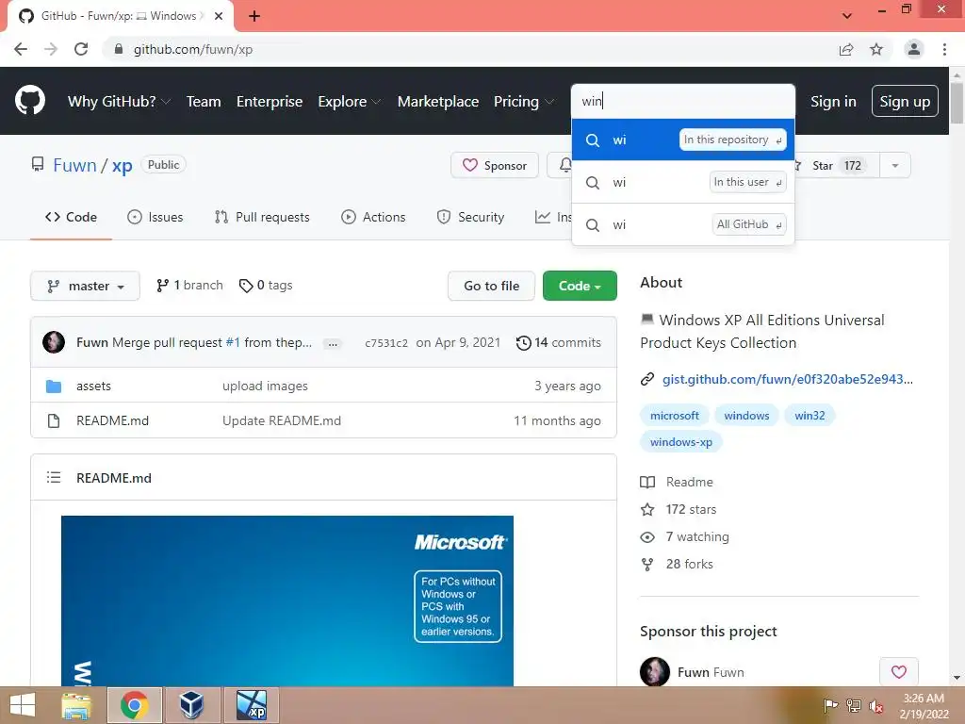Click Fuwn avatar under Sponsor this project
The height and width of the screenshot is (724, 965).
655,671
